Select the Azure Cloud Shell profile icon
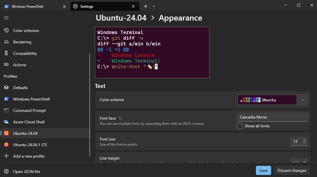 pyautogui.click(x=6, y=122)
